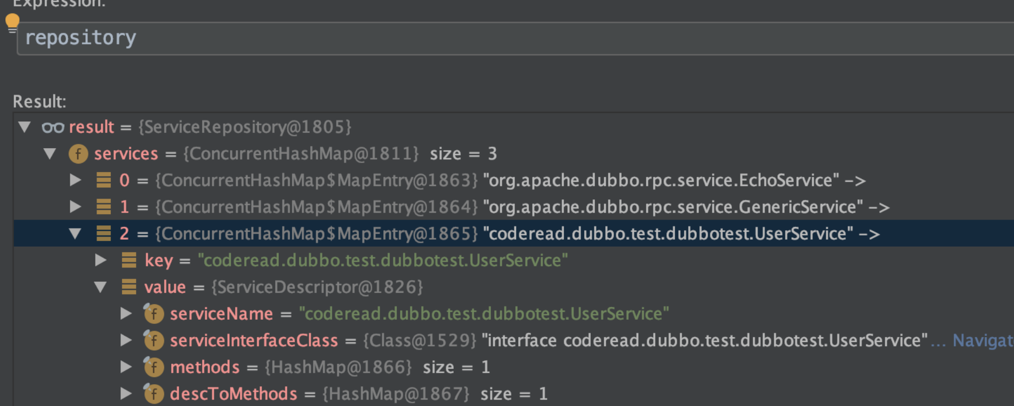Viewport: 1014px width, 406px height.
Task: Select the "org.apache.dubbo.rpc.service.EchoService" value
Action: (x=661, y=181)
